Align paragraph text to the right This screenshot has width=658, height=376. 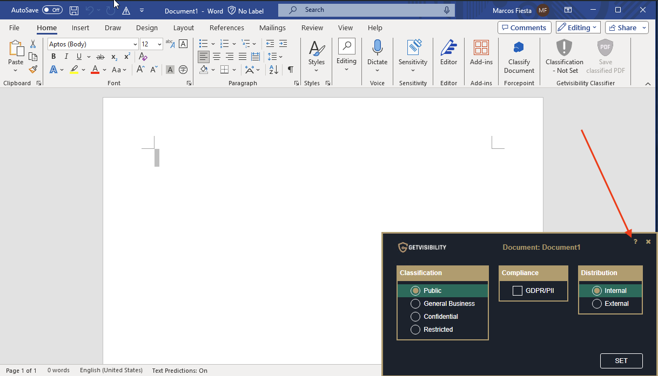[230, 57]
